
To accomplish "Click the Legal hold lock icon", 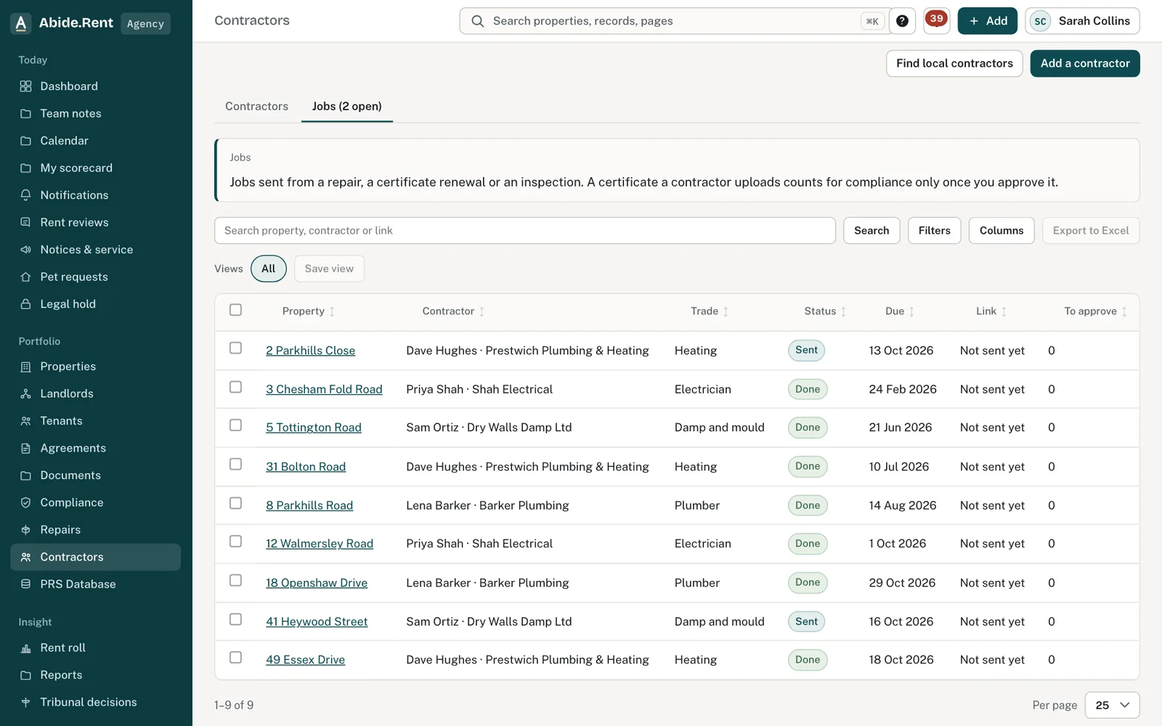I will (x=25, y=304).
